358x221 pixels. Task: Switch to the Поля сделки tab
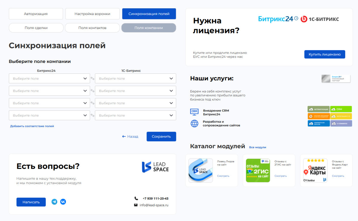tap(36, 28)
